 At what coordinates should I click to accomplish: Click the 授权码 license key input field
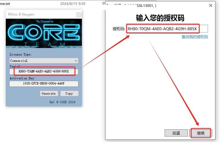167,29
